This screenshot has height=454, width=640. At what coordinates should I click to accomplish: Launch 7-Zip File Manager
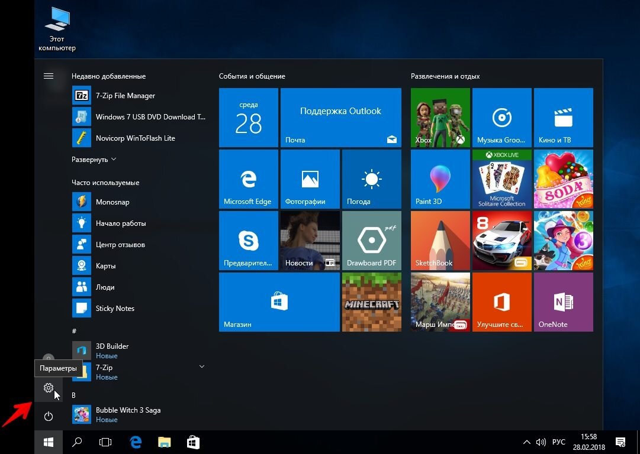coord(139,95)
